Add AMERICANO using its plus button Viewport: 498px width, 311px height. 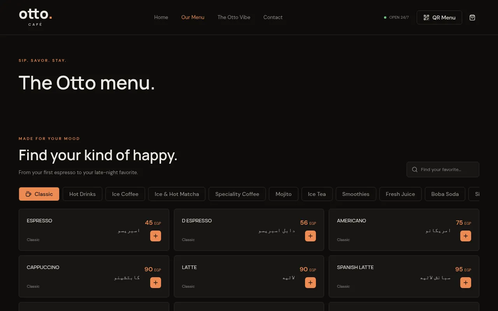pyautogui.click(x=466, y=236)
